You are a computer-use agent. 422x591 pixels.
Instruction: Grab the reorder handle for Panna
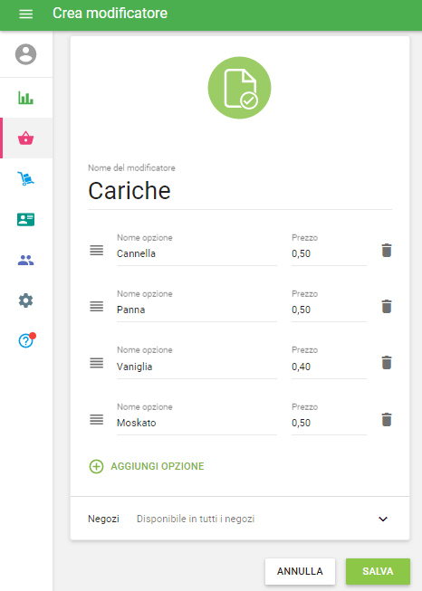coord(97,307)
